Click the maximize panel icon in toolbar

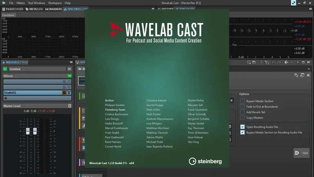coord(303,63)
